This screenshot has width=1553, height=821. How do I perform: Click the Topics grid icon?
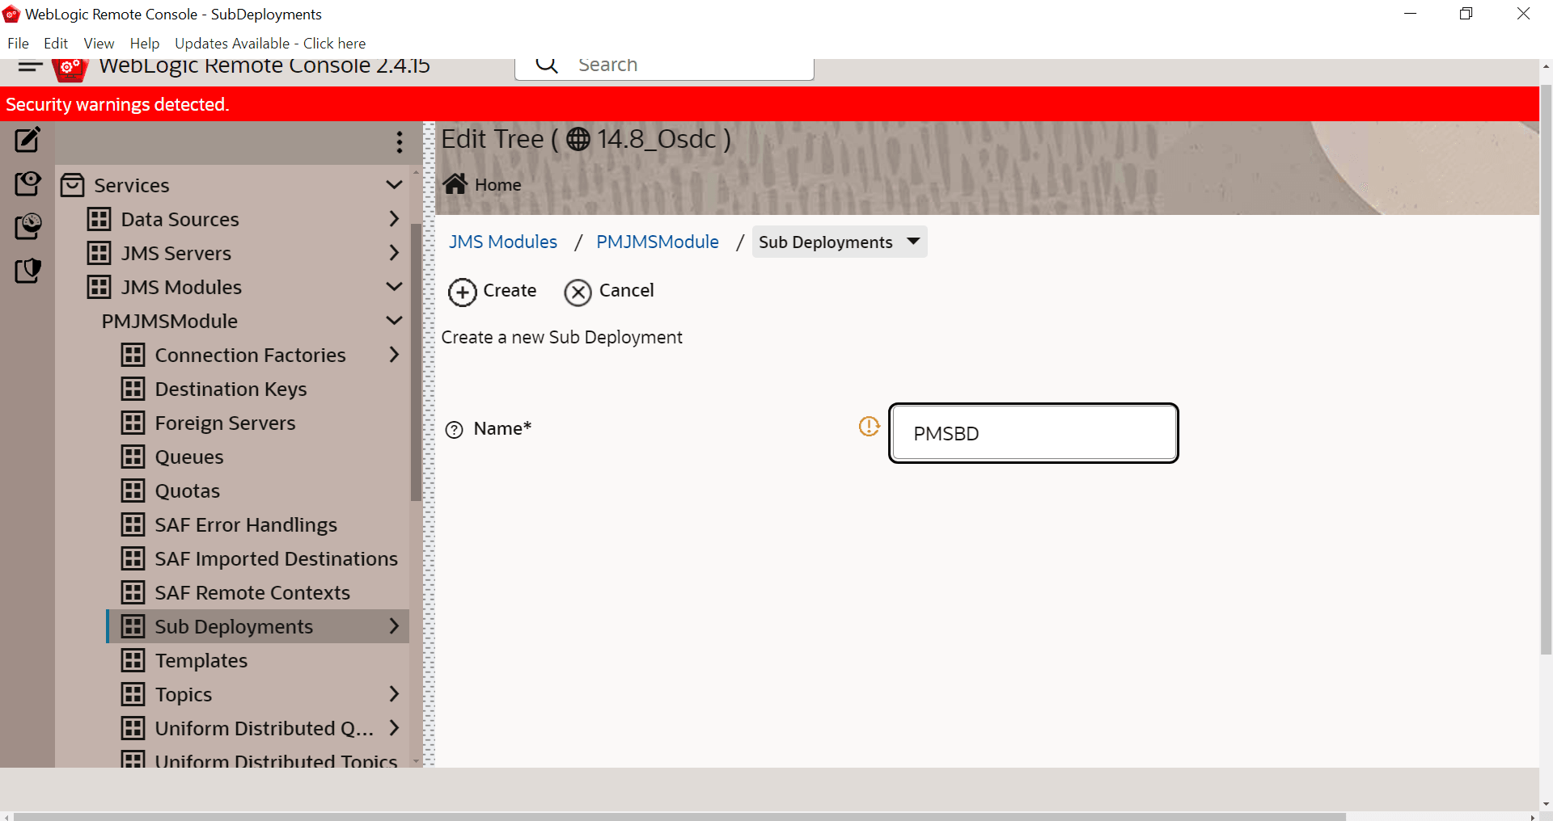pyautogui.click(x=133, y=694)
